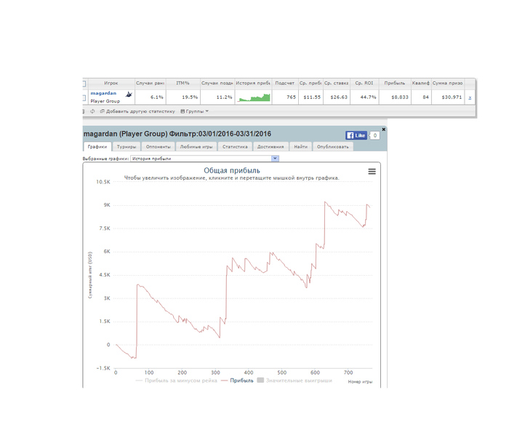This screenshot has width=509, height=438.
Task: Select the $8,833 profit cell
Action: pos(395,97)
